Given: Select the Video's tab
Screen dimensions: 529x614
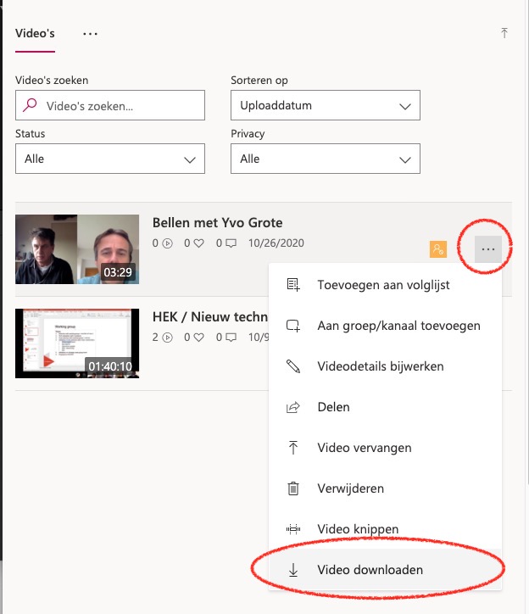Looking at the screenshot, I should click(x=35, y=33).
